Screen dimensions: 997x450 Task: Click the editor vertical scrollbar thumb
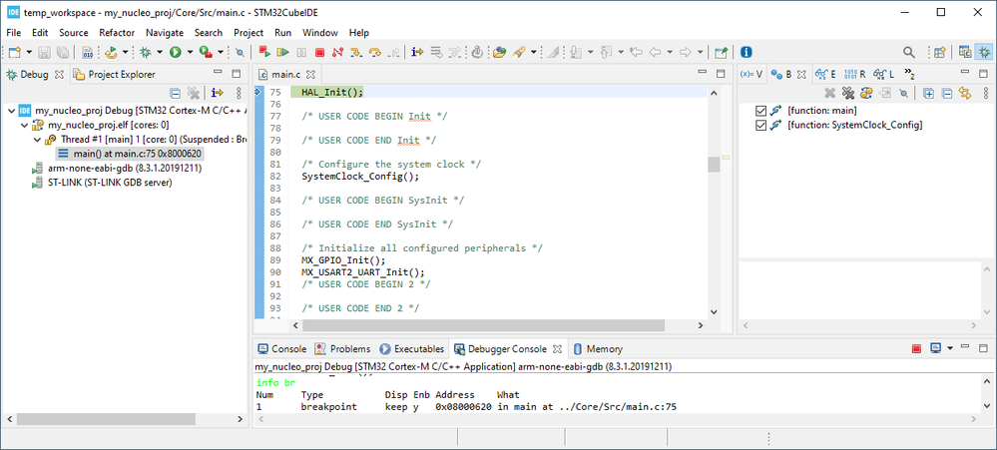click(x=714, y=165)
